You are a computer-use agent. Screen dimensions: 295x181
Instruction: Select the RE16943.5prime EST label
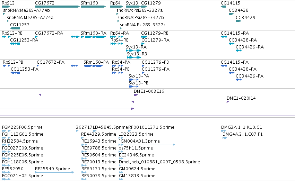tap(99, 142)
